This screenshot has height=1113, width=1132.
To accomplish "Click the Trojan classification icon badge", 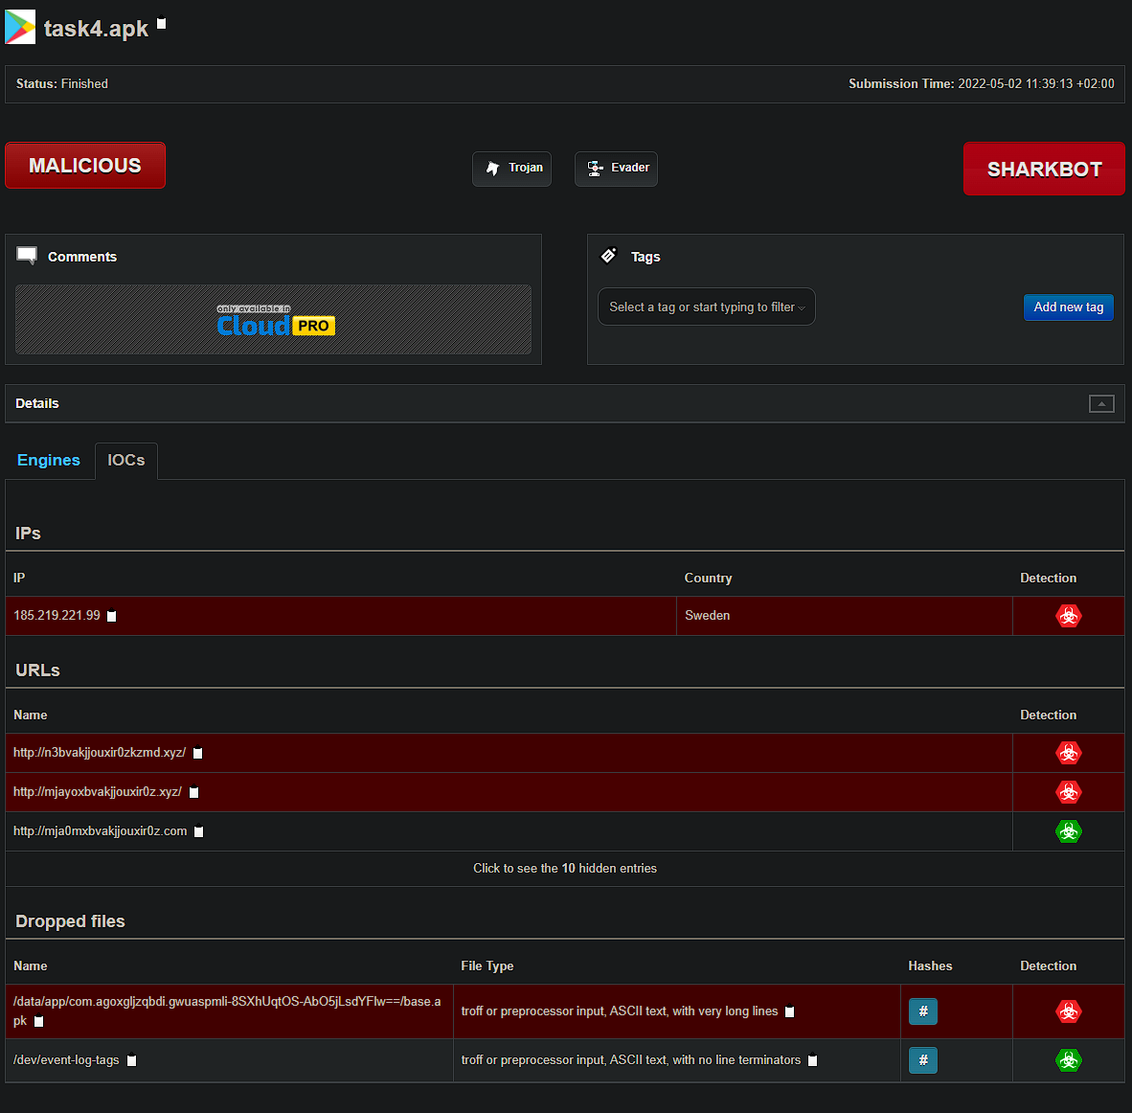I will tap(511, 169).
